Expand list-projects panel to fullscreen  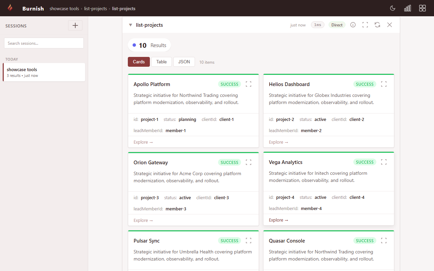(365, 25)
